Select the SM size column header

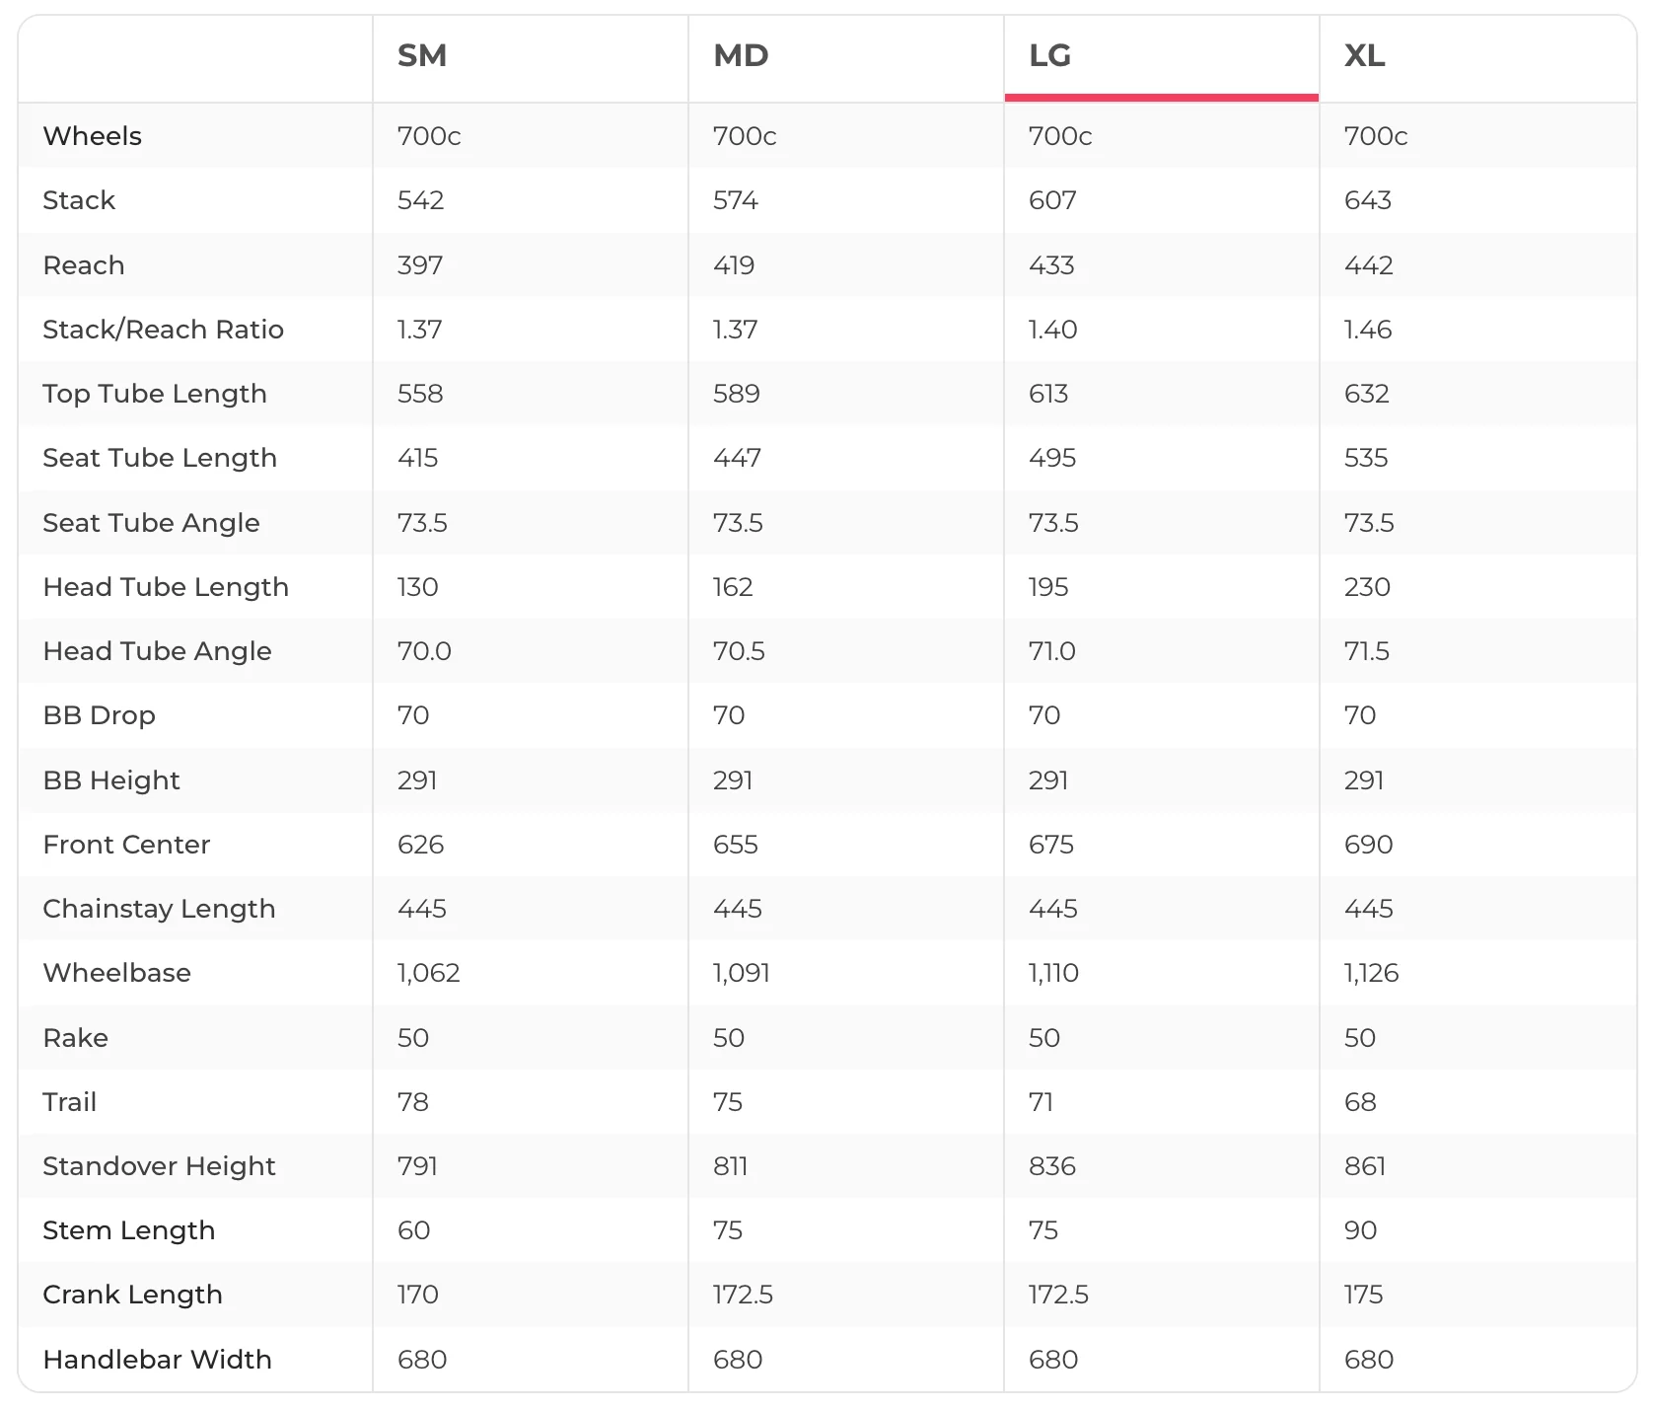pyautogui.click(x=422, y=55)
